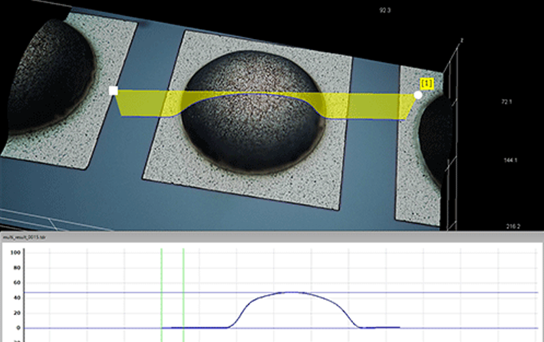
Task: Click the 92.3 value at top
Action: pyautogui.click(x=385, y=11)
